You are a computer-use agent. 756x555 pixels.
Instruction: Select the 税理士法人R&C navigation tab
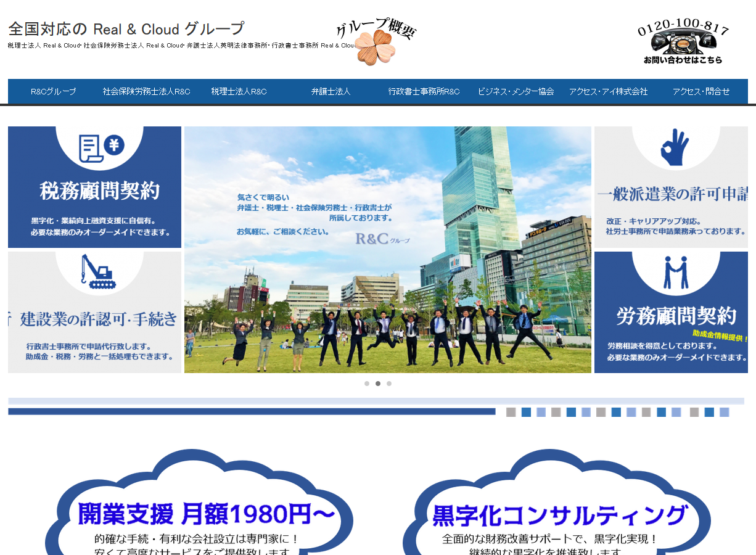(239, 91)
